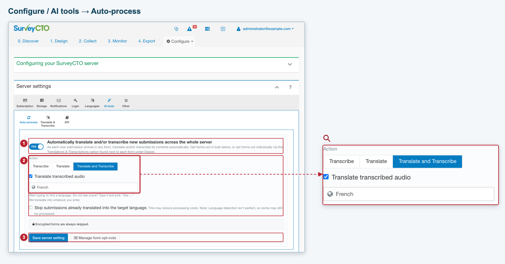Select the Transcribe action in server window
The image size is (505, 264).
(x=41, y=166)
